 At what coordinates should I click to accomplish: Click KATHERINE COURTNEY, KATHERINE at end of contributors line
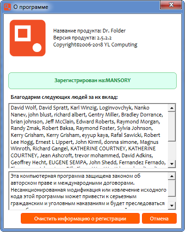(113, 148)
